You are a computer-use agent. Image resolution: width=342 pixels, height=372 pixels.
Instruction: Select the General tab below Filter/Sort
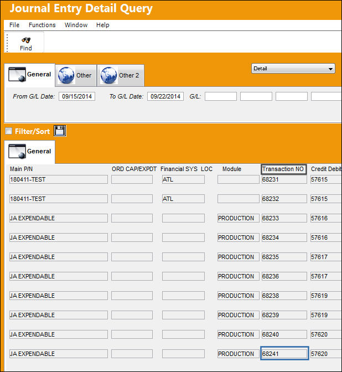(x=30, y=151)
